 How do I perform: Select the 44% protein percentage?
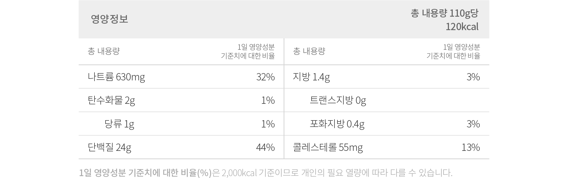[265, 147]
